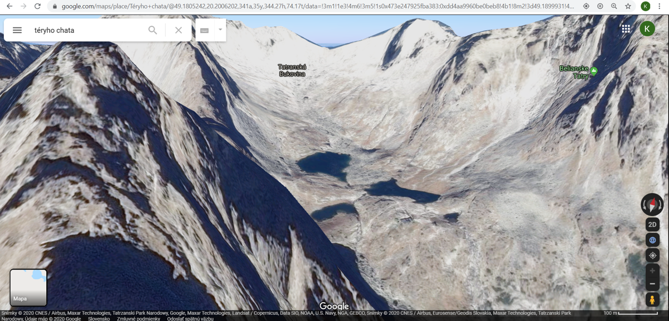Open the Chrome three-dot menu
Screen dimensions: 669x321
(x=659, y=6)
